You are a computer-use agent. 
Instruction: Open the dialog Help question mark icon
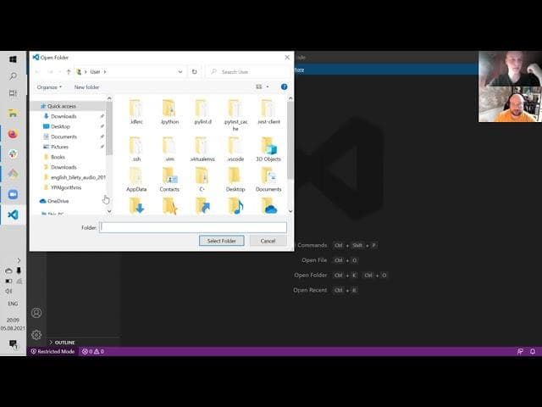point(284,86)
